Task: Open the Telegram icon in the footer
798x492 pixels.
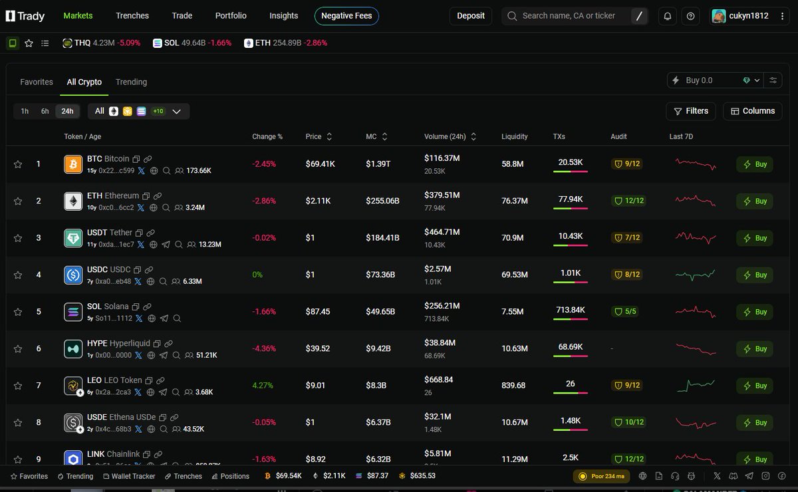Action: pyautogui.click(x=749, y=476)
